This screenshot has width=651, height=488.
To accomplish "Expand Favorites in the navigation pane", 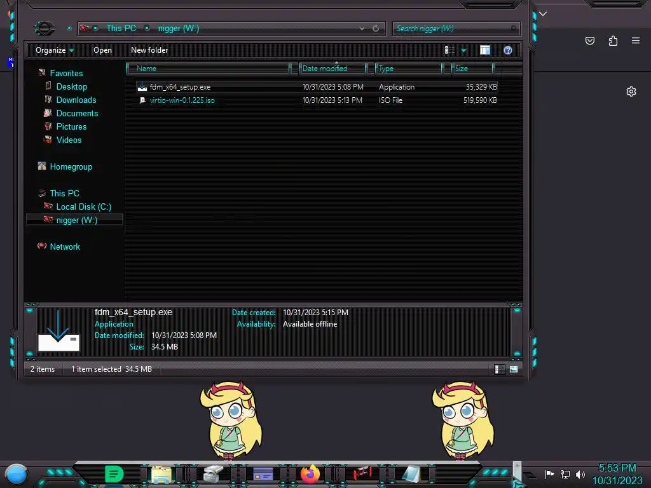I will click(x=66, y=74).
